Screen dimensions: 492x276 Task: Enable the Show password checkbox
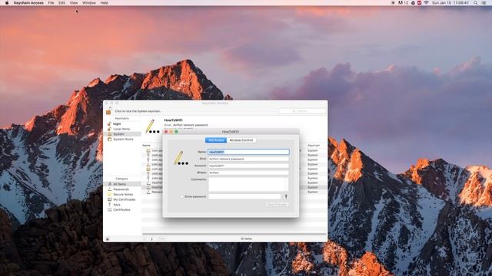[x=181, y=196]
